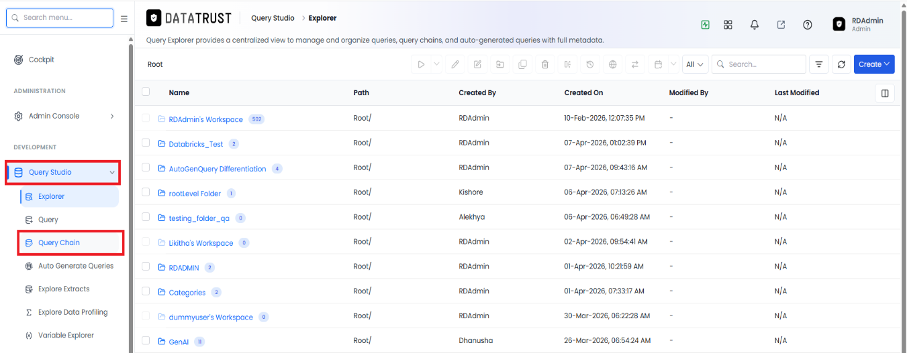Select Explorer in the sidebar
Image resolution: width=907 pixels, height=353 pixels.
[x=68, y=196]
